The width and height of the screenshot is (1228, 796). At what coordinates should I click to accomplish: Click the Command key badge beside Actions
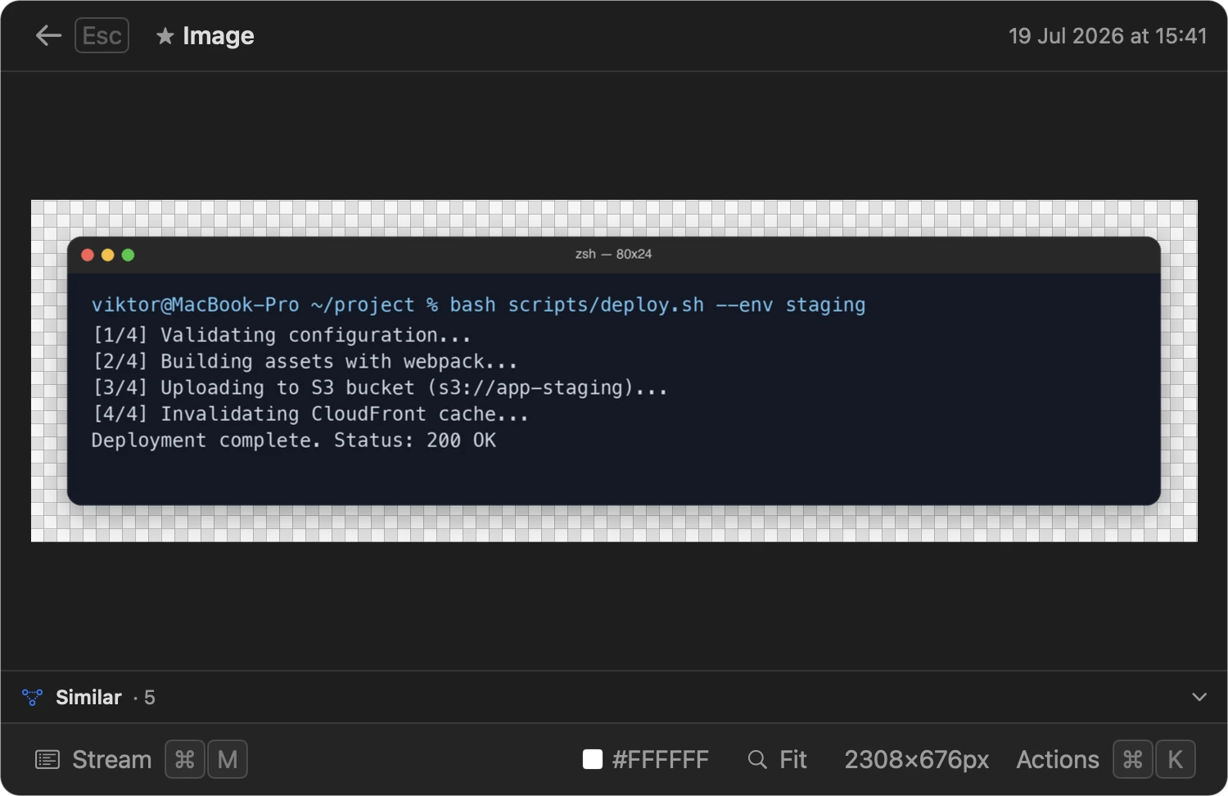tap(1133, 760)
